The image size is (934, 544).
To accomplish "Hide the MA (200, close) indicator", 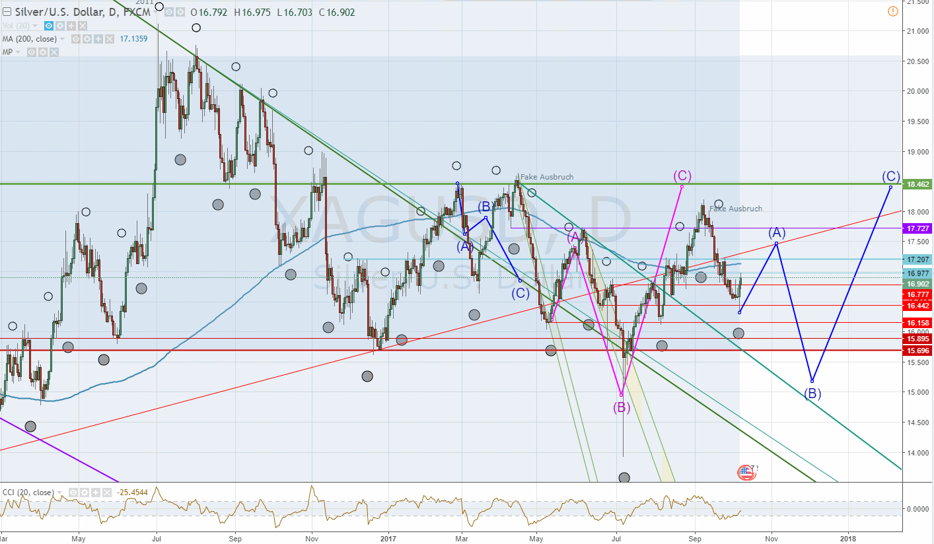I will click(75, 39).
